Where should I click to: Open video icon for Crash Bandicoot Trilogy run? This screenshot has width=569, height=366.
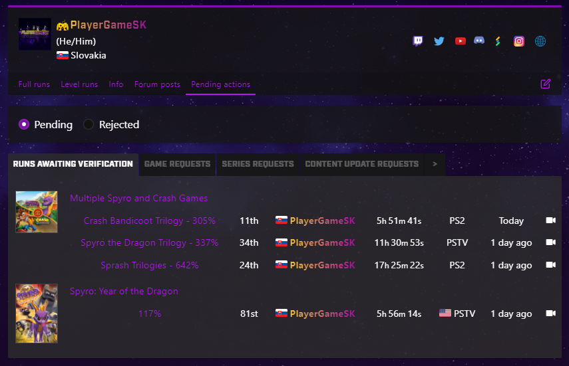click(x=551, y=221)
